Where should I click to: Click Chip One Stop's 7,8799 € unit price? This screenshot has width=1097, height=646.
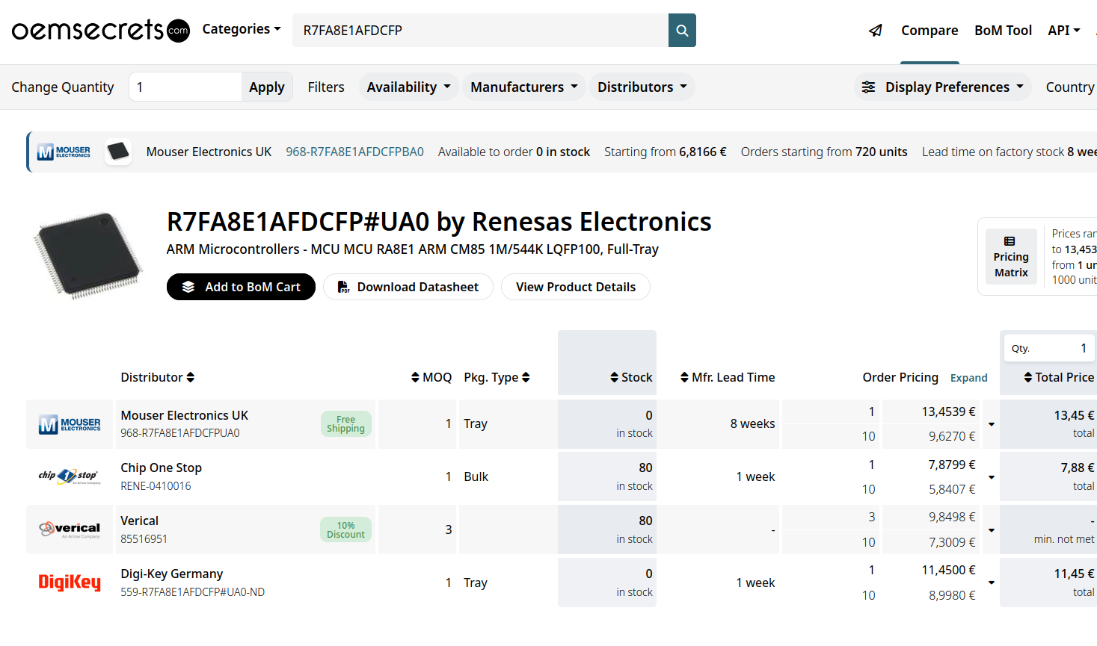tap(952, 465)
